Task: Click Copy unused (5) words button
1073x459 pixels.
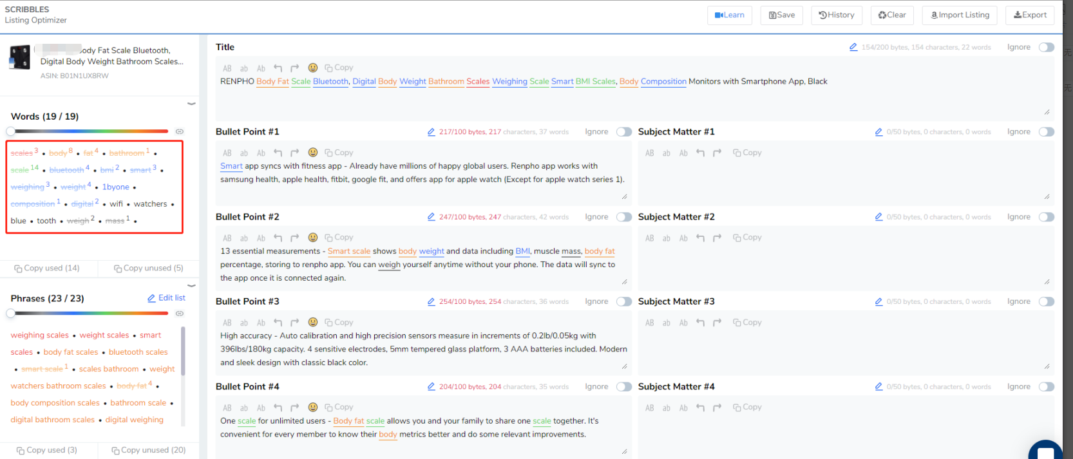Action: (x=148, y=268)
